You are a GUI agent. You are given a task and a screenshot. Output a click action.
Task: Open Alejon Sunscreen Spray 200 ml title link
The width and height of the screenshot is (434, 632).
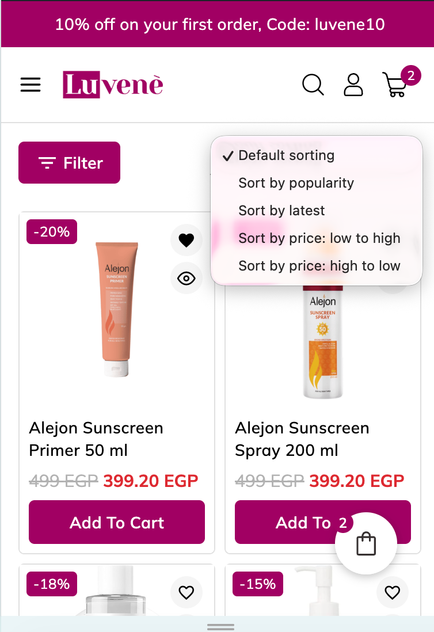[x=302, y=439]
